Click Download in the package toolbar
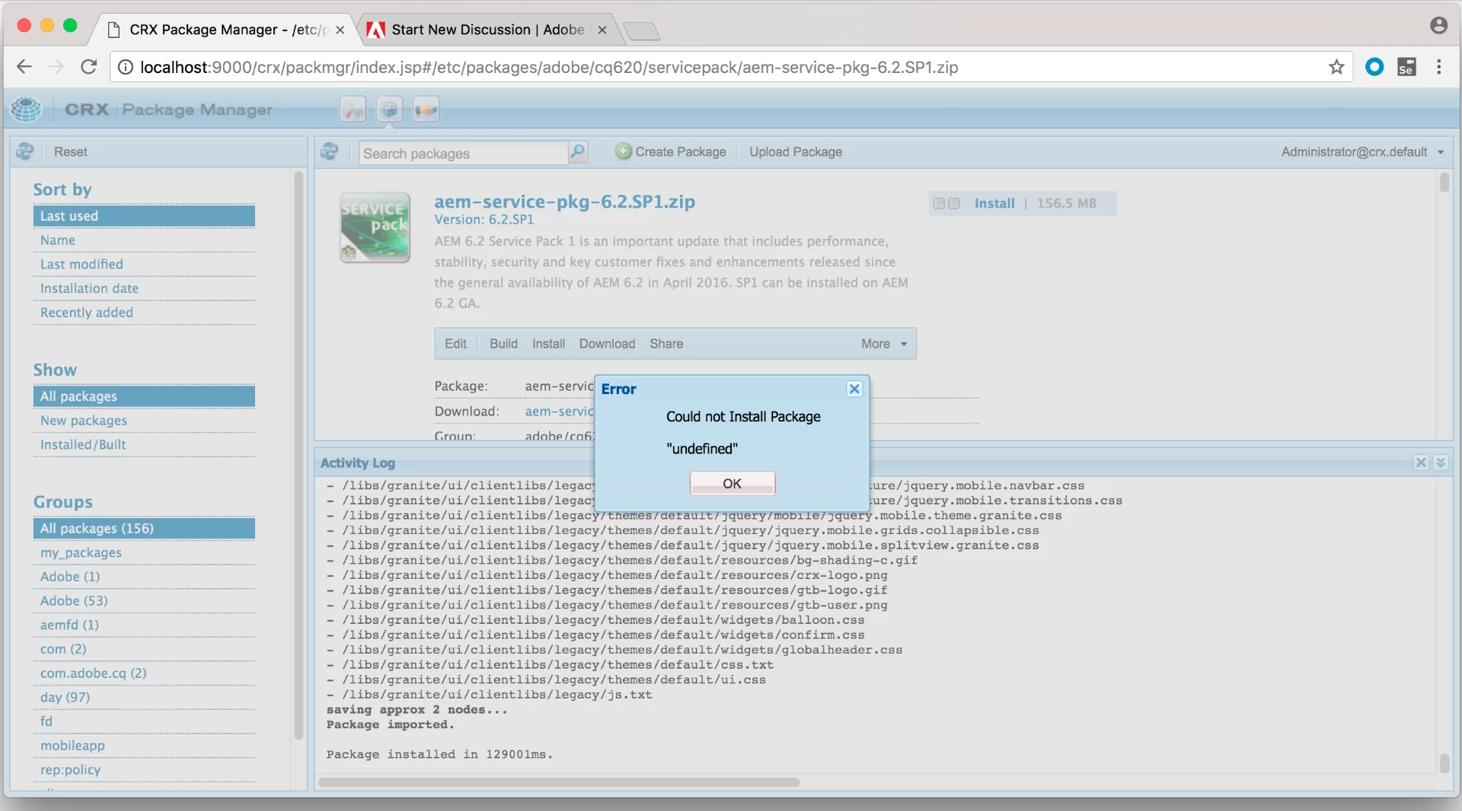 (x=607, y=344)
